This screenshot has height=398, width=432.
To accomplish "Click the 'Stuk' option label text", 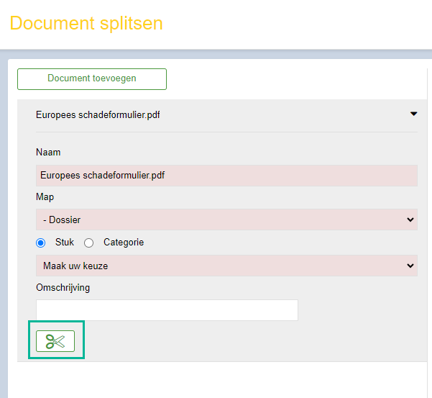I will click(65, 242).
